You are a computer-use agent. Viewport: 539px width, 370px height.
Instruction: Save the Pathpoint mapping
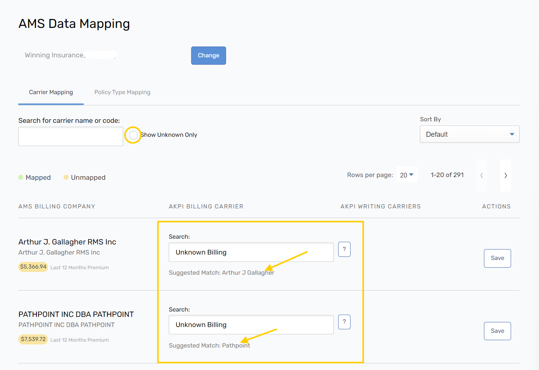click(497, 331)
